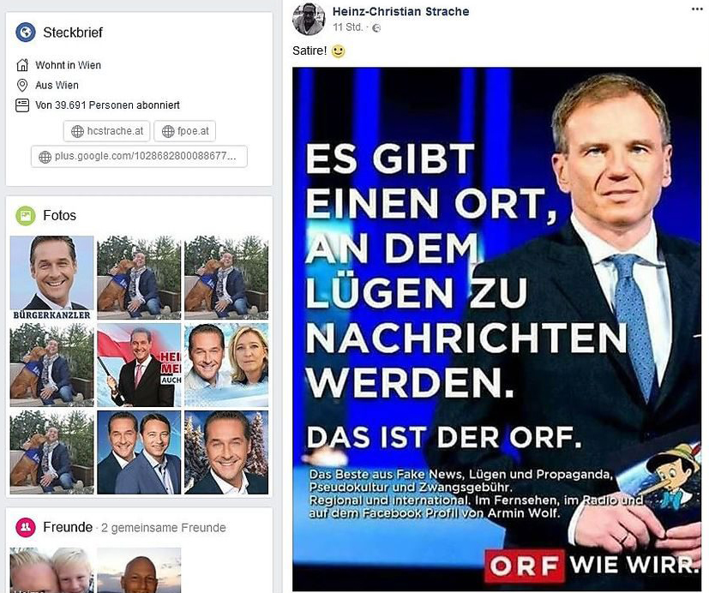Open the ORF satire post image
Viewport: 709px width, 593px height.
pyautogui.click(x=497, y=329)
